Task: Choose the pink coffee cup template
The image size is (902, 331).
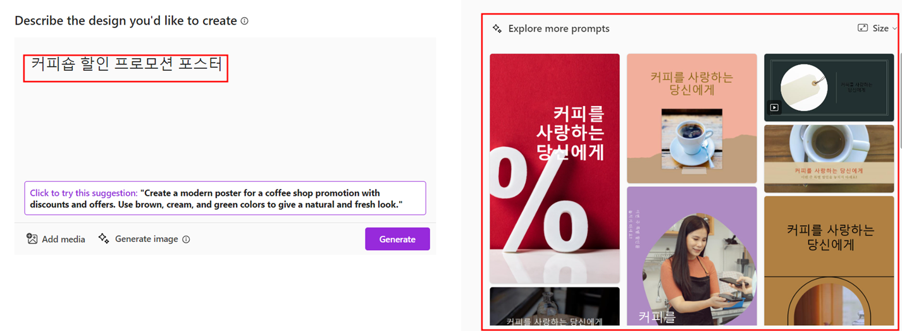Action: click(692, 118)
